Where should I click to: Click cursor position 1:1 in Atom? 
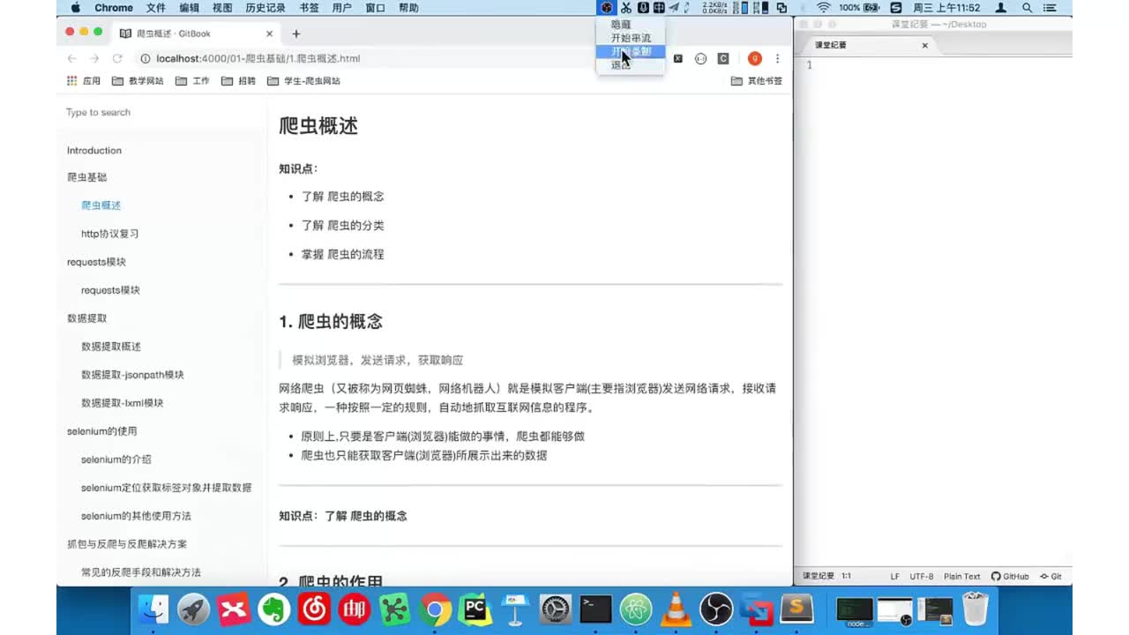click(x=846, y=576)
